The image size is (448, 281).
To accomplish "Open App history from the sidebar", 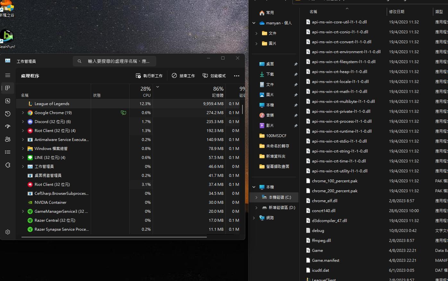I will (x=8, y=114).
